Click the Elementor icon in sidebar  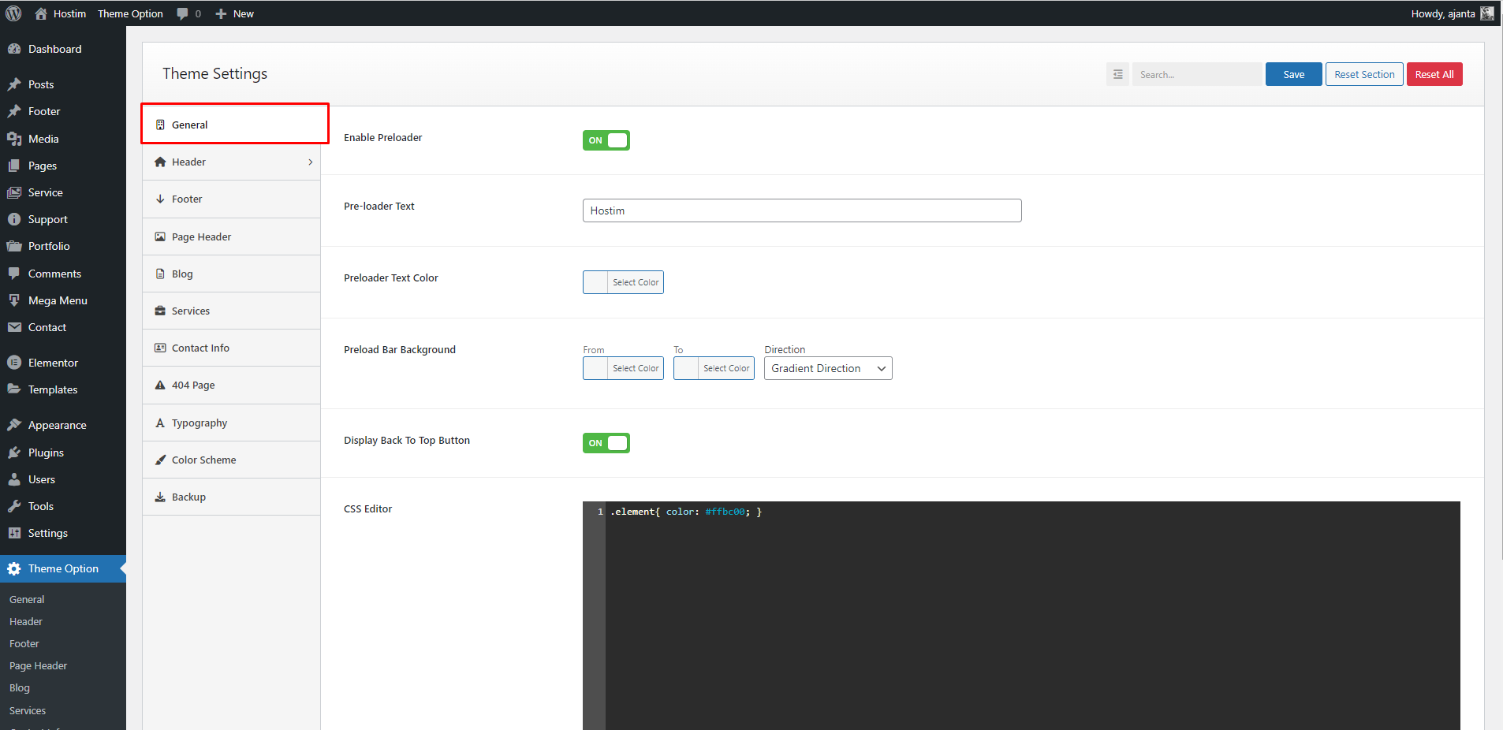(x=14, y=363)
